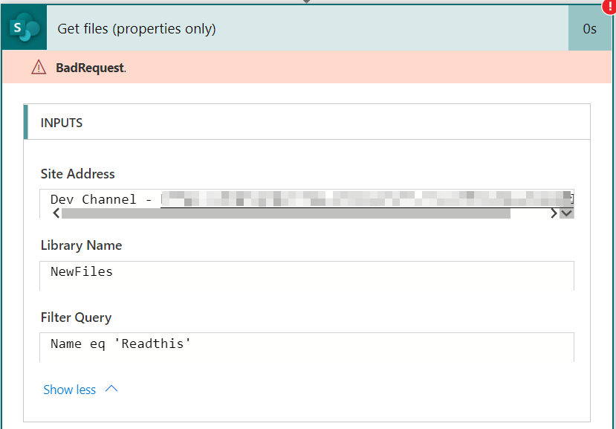Click the BadRequest warning triangle icon
The height and width of the screenshot is (429, 616).
click(39, 68)
